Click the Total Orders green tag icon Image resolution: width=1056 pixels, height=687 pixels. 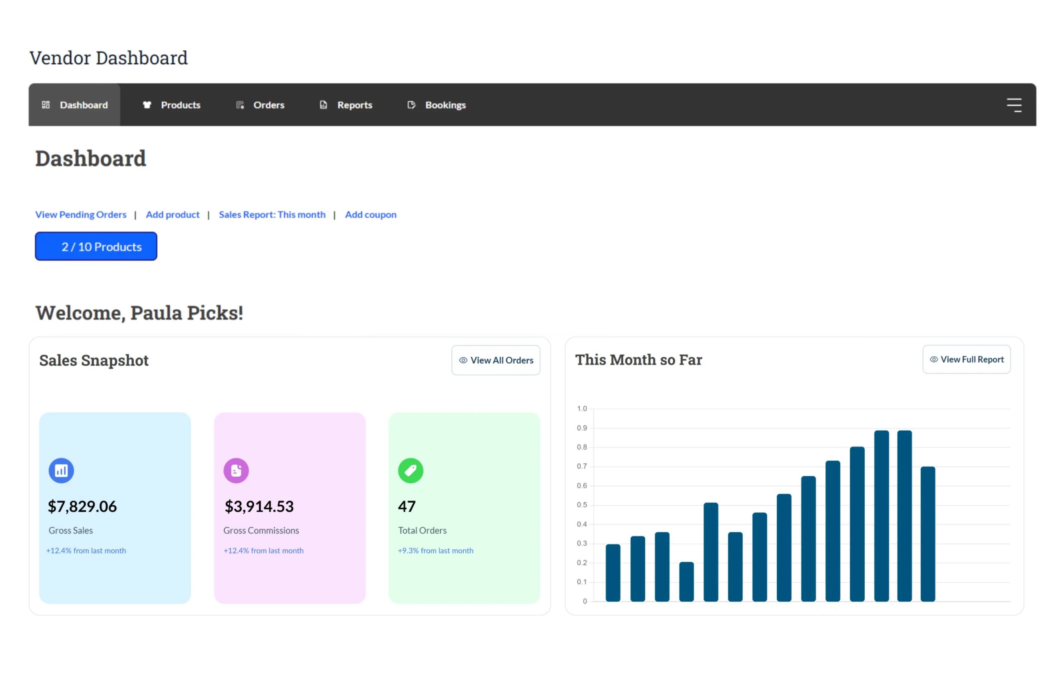tap(410, 470)
